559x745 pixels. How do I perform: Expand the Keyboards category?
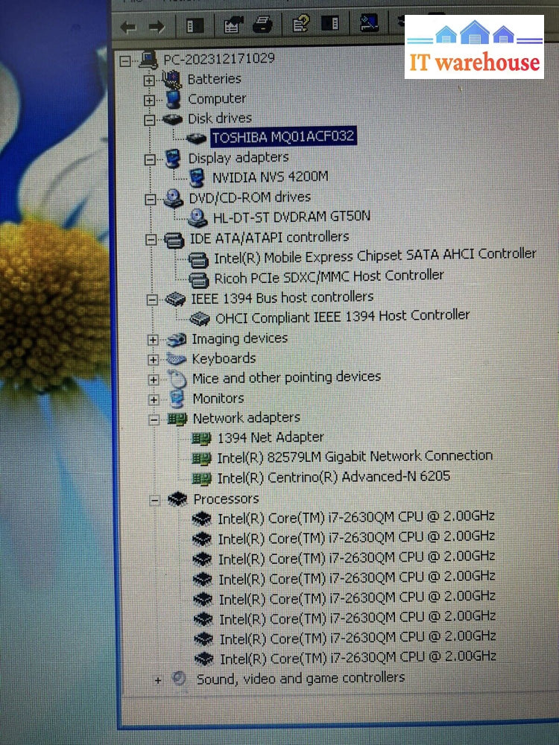coord(153,360)
